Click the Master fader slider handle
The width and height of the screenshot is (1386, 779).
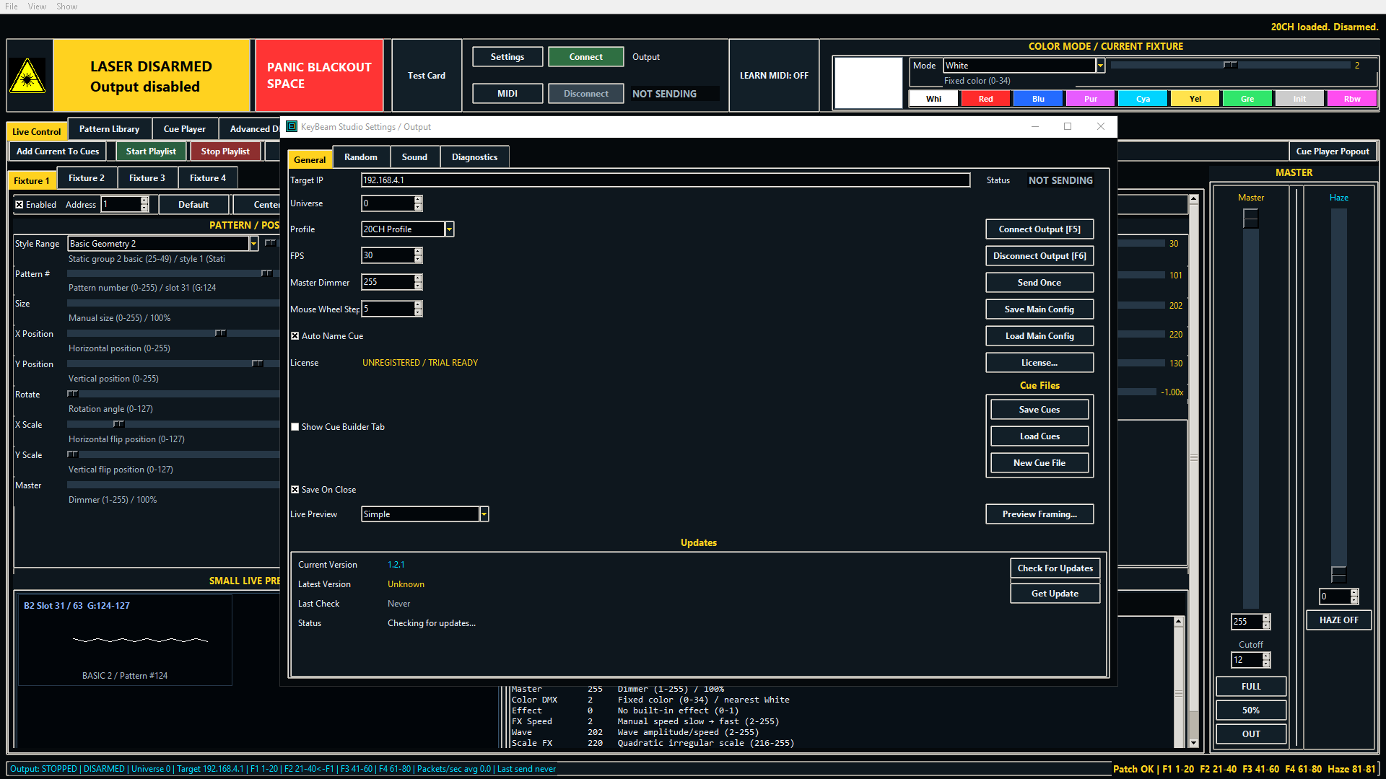click(x=1251, y=219)
